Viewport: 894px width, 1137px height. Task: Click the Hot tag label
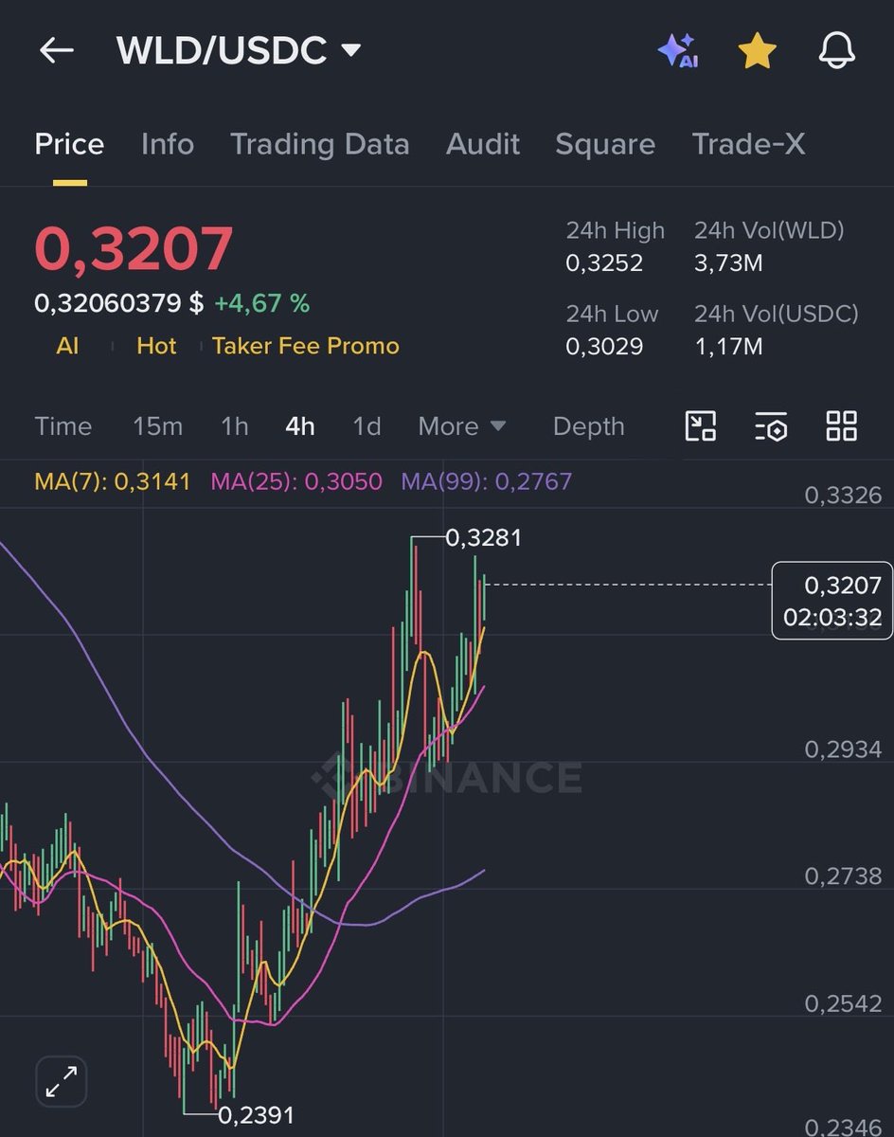pyautogui.click(x=156, y=346)
